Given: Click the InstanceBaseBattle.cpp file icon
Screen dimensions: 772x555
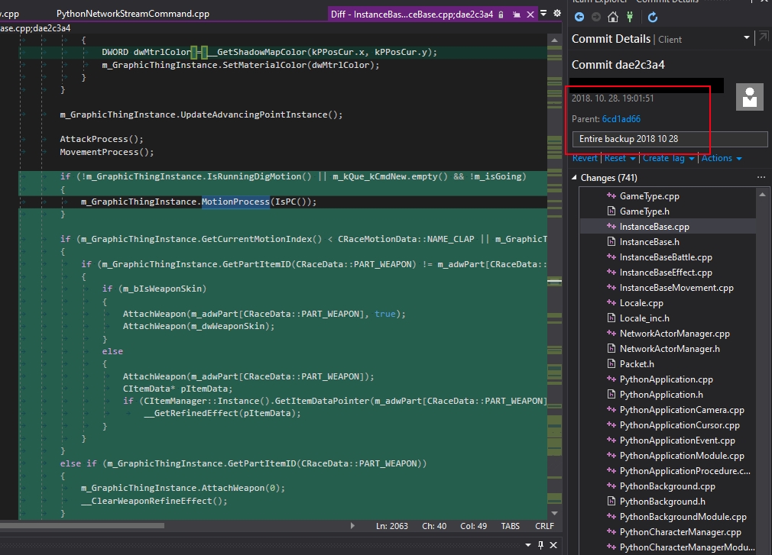Looking at the screenshot, I should click(x=611, y=257).
